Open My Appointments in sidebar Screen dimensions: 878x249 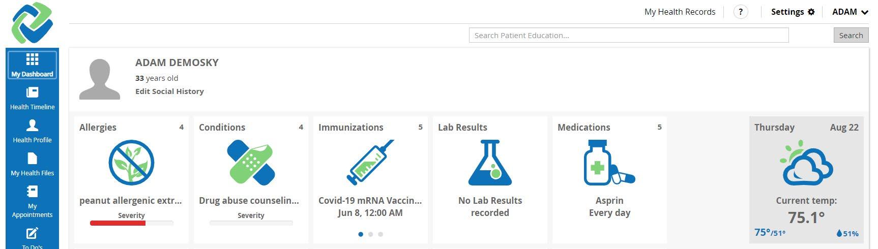pos(32,202)
